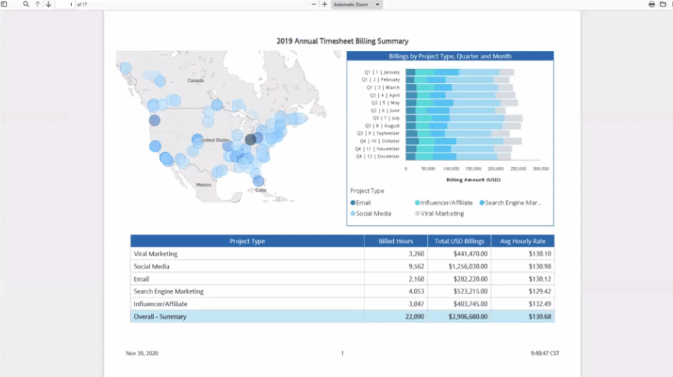
Task: Select the Search Engine Marketing table row
Action: pos(342,291)
